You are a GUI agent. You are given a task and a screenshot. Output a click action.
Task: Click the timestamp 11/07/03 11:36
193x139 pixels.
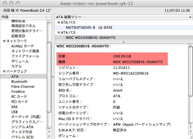[177, 11]
